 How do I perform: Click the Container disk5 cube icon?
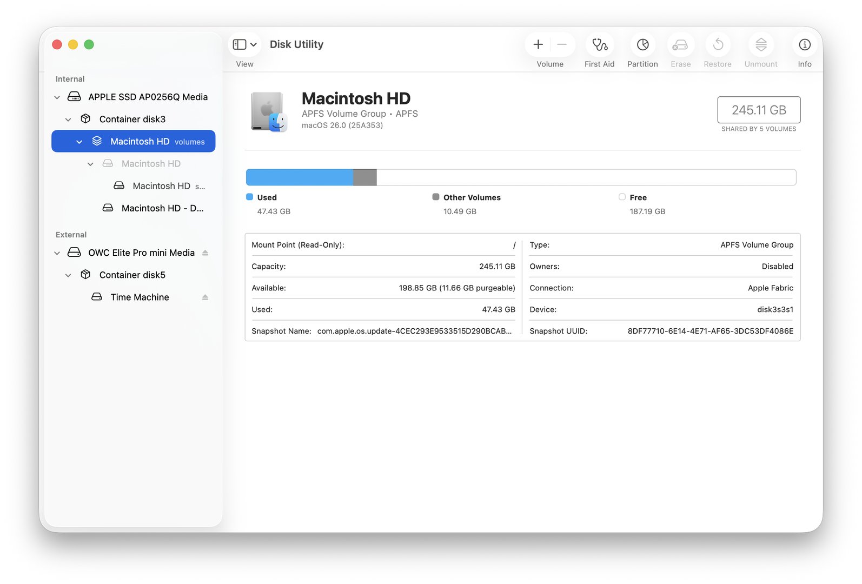coord(85,275)
